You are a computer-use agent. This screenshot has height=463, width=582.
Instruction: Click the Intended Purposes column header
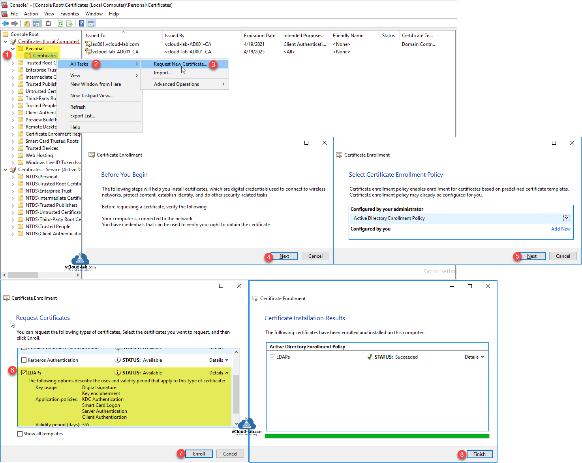tap(305, 36)
